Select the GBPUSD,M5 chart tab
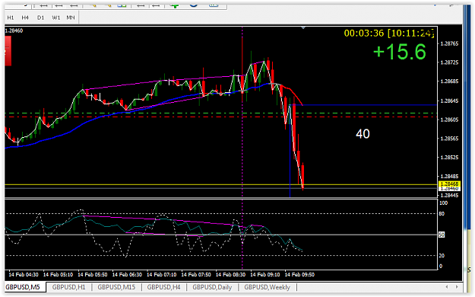 pyautogui.click(x=23, y=287)
